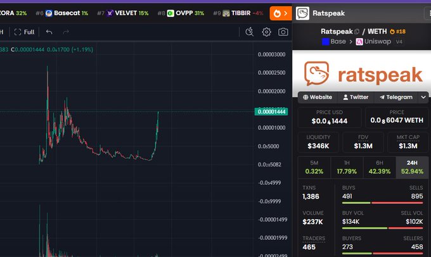The height and width of the screenshot is (257, 431).
Task: Click the buyers versus sellers ratio bar
Action: pyautogui.click(x=383, y=253)
